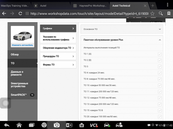Switch to the Autel browser tab
This screenshot has height=129, width=173.
[x=43, y=6]
